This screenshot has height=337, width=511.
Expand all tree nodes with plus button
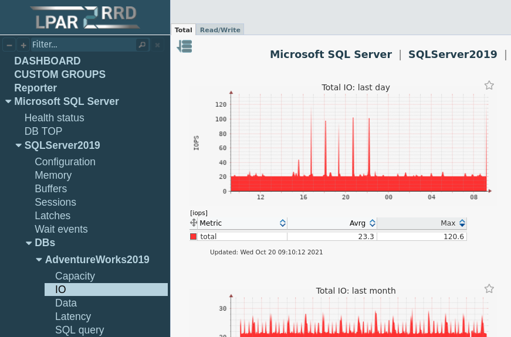click(x=23, y=45)
